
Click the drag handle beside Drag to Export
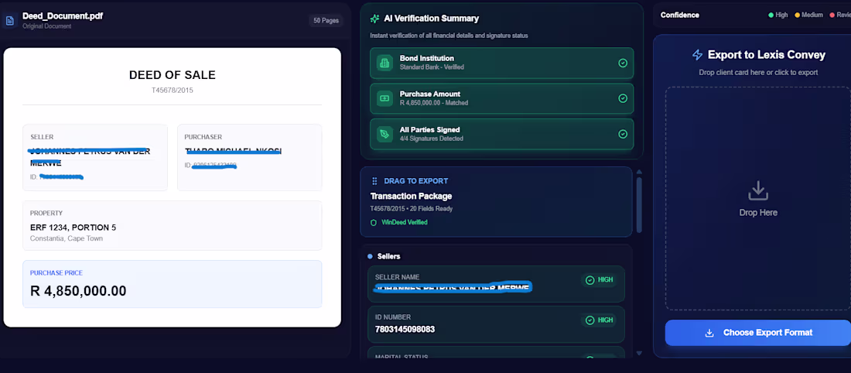tap(375, 181)
